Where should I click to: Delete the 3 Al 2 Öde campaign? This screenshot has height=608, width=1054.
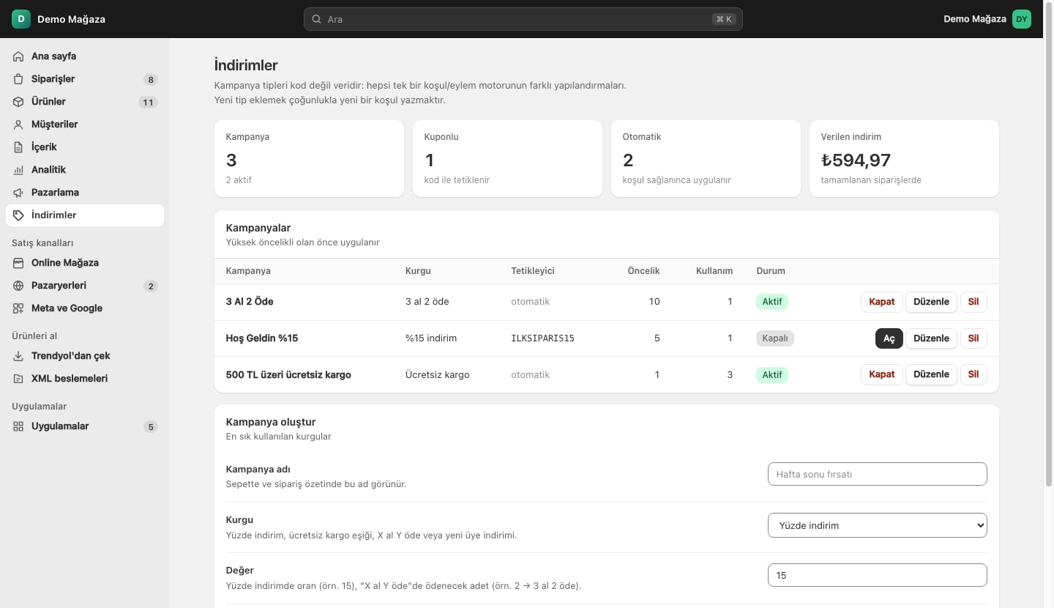(x=973, y=302)
